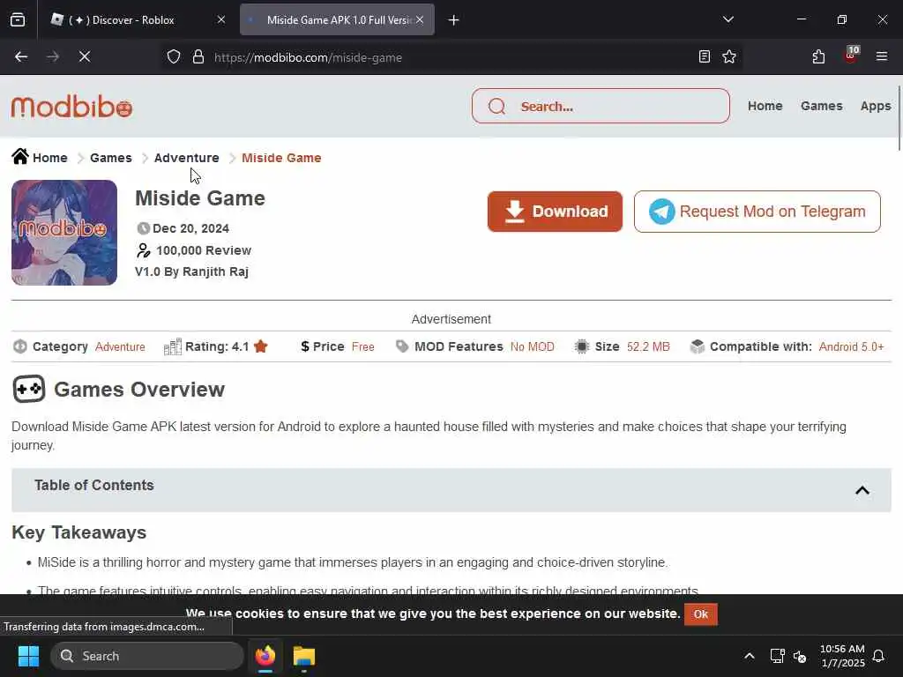The width and height of the screenshot is (903, 677).
Task: Click the 'No MOD' features value
Action: 532,347
